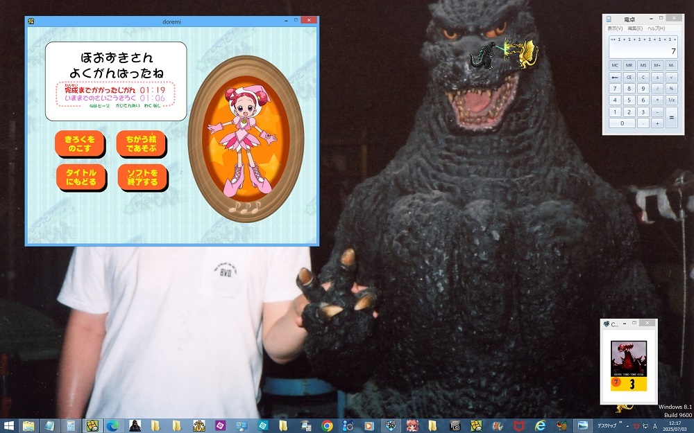Open the golden King Ghidorah taskbar icon
Viewport: 694px width, 433px height.
pos(198,426)
